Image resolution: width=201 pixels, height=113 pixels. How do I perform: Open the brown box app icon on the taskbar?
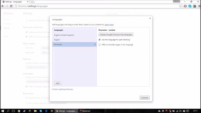30,111
